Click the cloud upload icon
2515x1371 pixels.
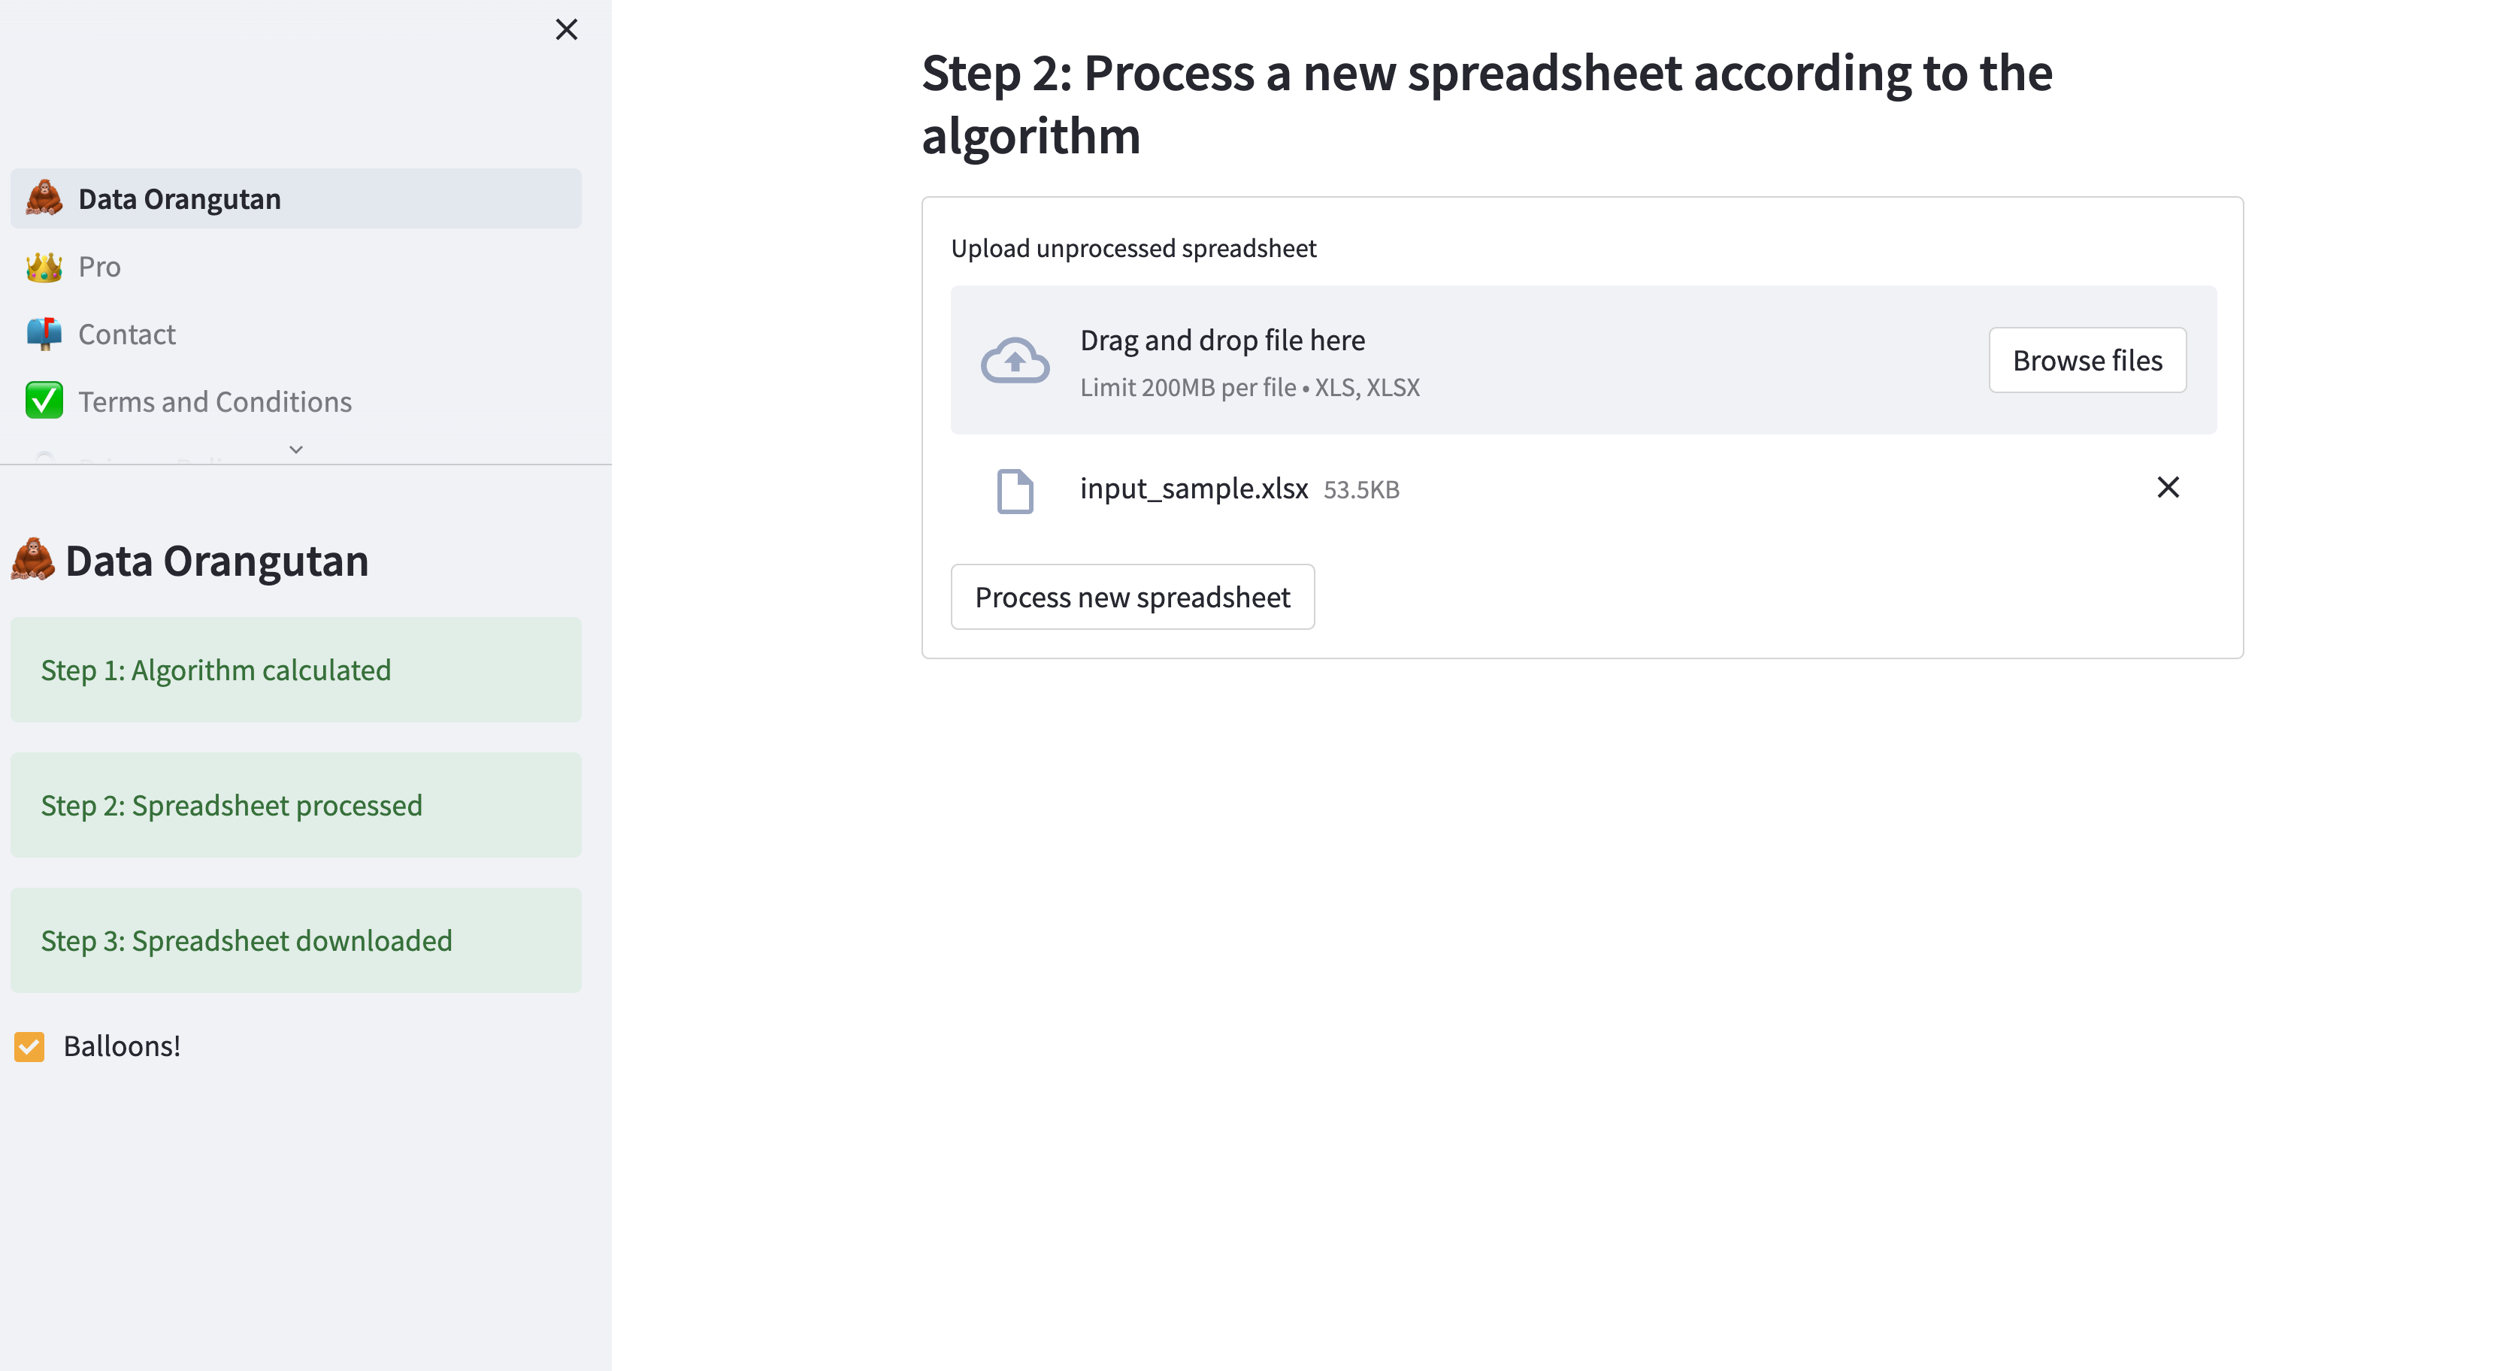point(1015,360)
